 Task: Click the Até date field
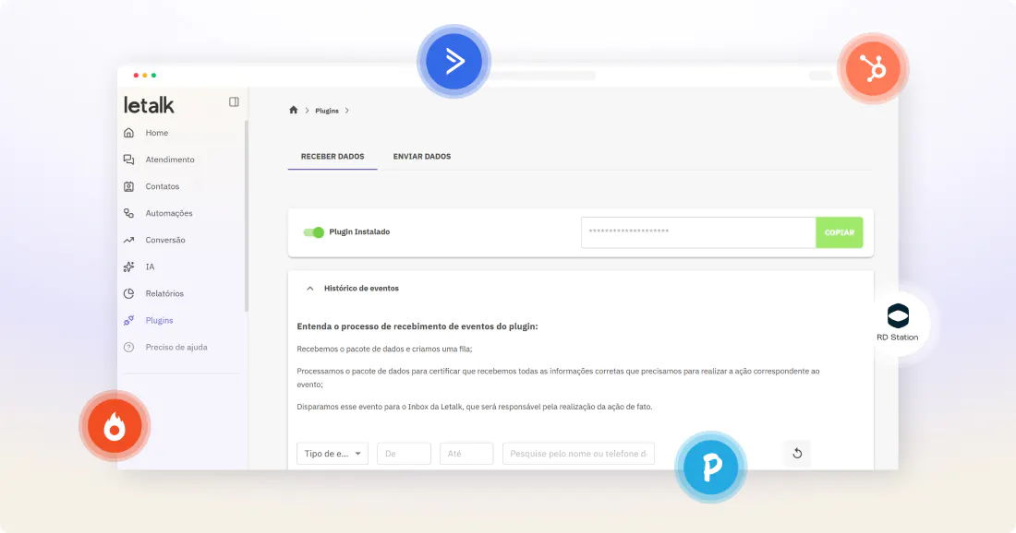coord(466,454)
